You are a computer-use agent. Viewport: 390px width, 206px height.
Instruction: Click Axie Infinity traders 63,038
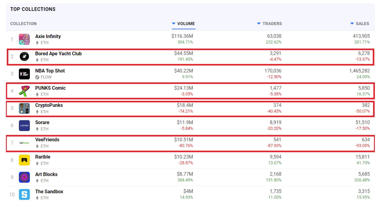pyautogui.click(x=274, y=36)
